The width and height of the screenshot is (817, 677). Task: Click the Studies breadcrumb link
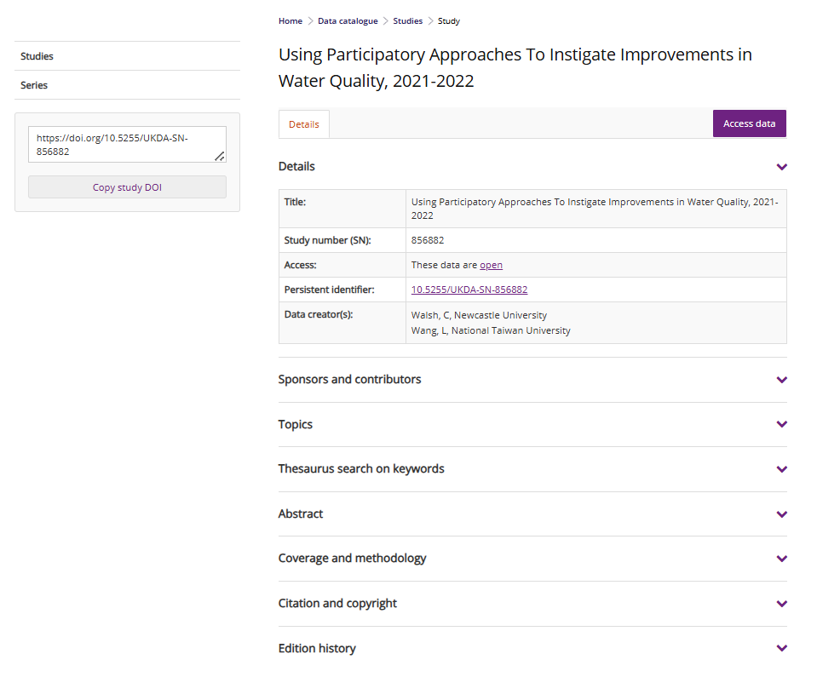tap(407, 21)
